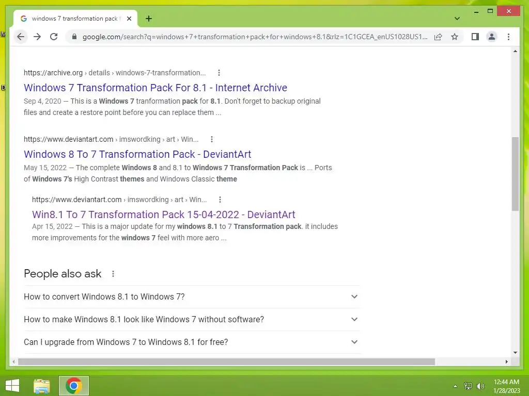Open the Chrome profile menu
This screenshot has height=396, width=529.
tap(492, 37)
